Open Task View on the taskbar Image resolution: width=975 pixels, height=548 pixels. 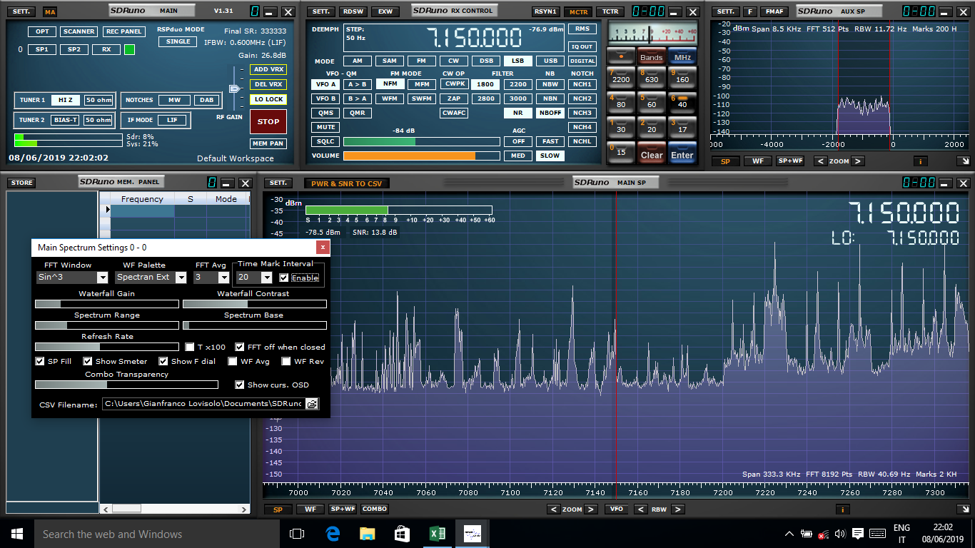297,534
